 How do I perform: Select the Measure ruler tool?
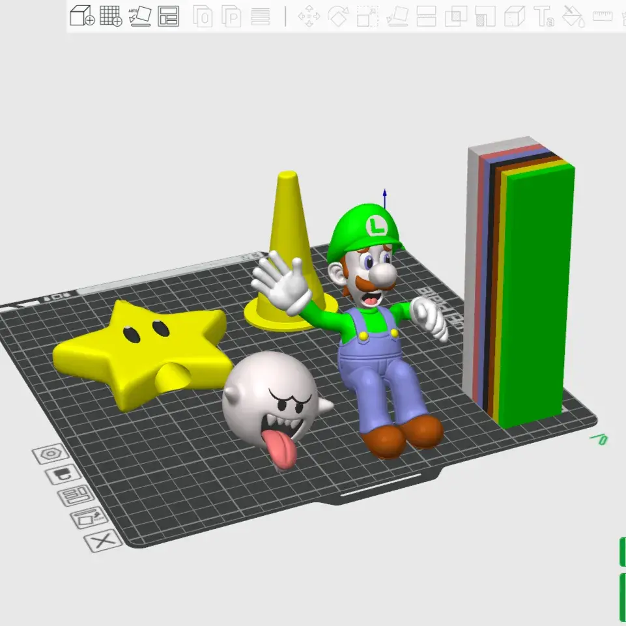point(603,16)
